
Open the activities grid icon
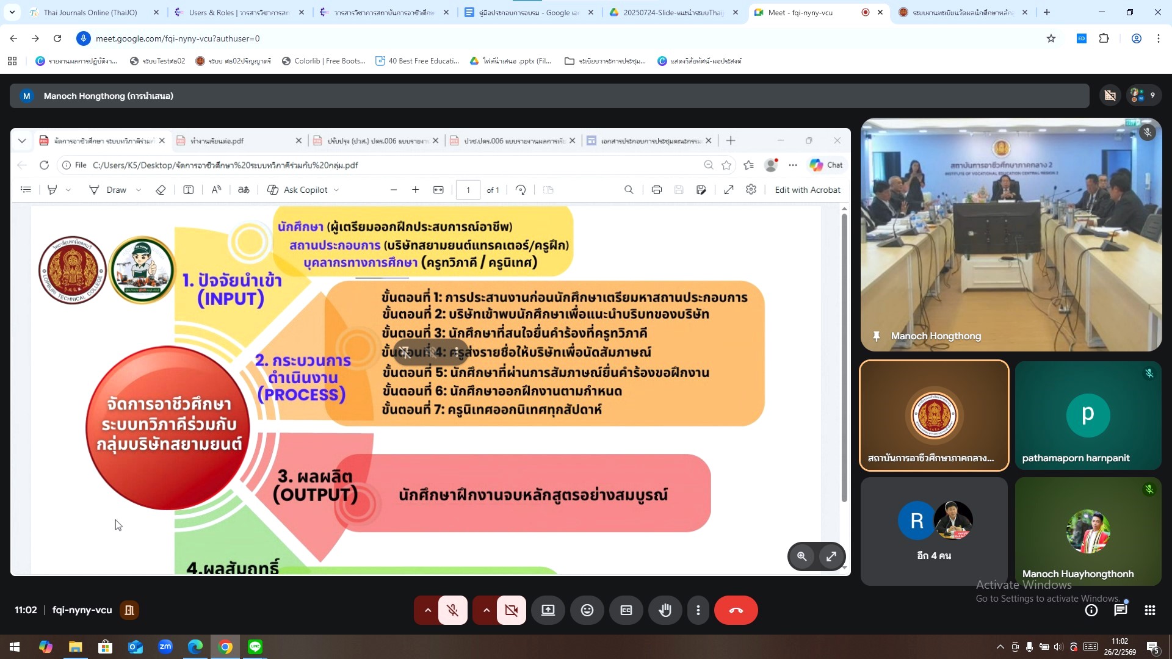pos(1149,610)
